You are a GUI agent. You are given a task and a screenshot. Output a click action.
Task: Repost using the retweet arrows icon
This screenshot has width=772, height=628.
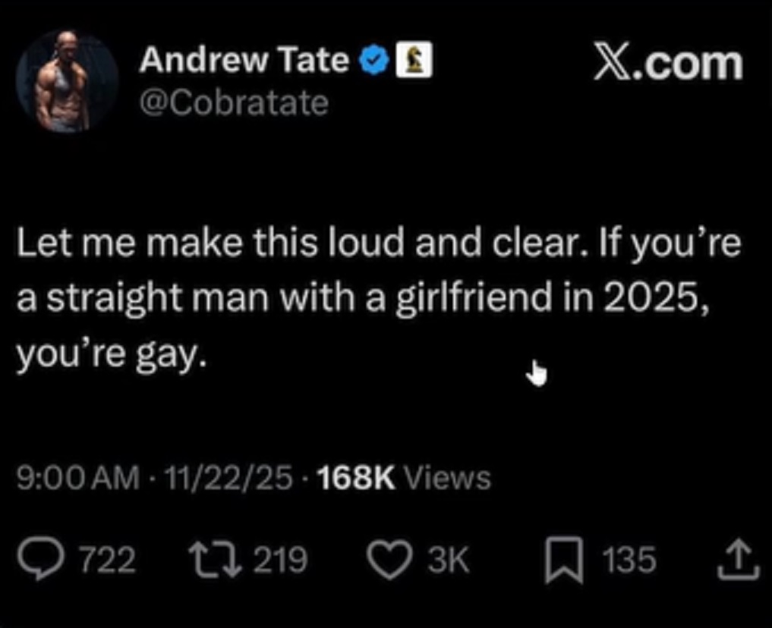click(216, 560)
